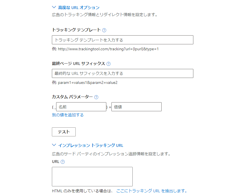Open ここにトラッキング URL を抽出します link
The width and height of the screenshot is (241, 194).
[x=152, y=191]
